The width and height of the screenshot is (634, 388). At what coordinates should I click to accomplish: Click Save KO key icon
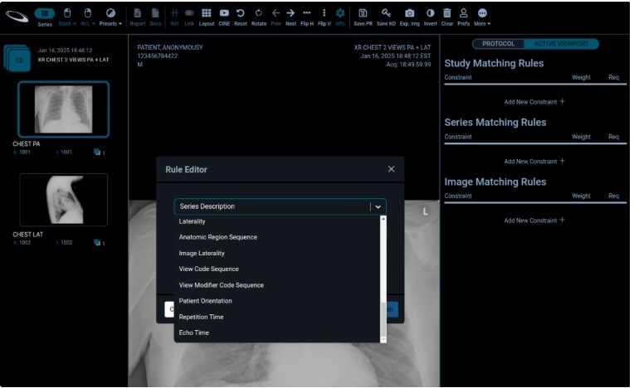click(x=386, y=17)
